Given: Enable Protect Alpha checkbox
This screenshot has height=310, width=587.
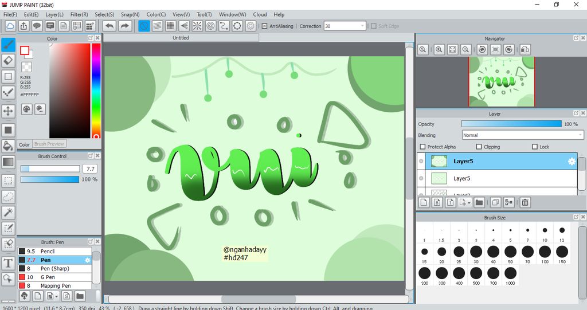Looking at the screenshot, I should point(422,147).
